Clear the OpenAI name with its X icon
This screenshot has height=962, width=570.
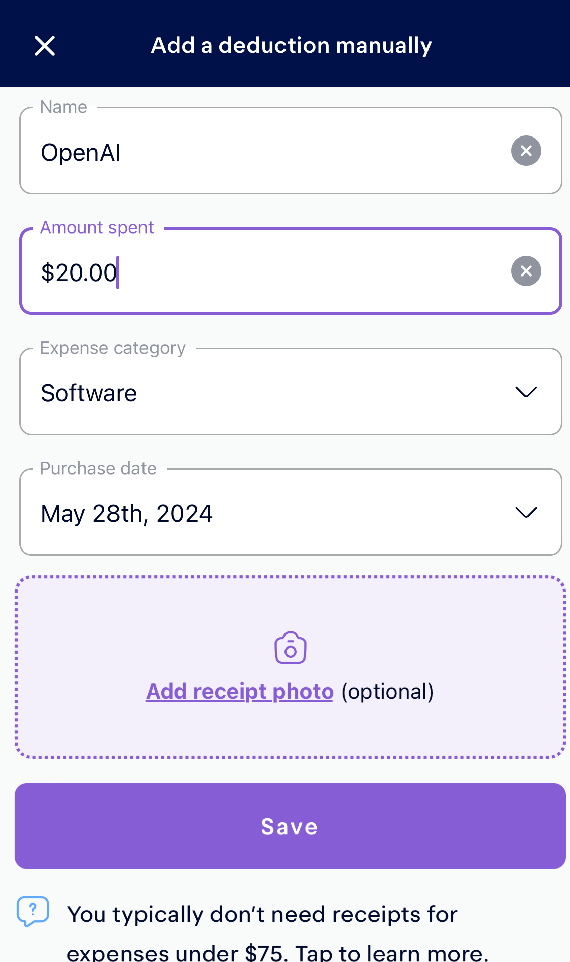(526, 151)
